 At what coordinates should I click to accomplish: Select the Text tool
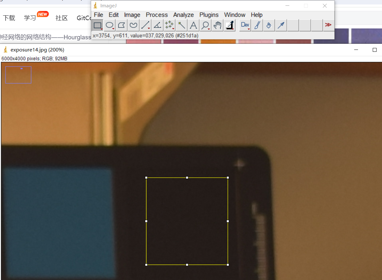(193, 25)
